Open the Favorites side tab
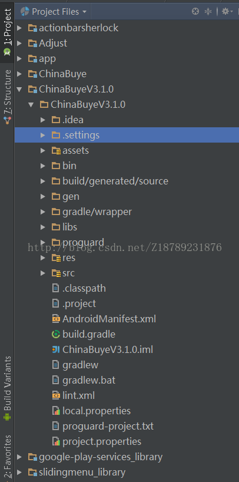The width and height of the screenshot is (239, 482). coord(8,457)
